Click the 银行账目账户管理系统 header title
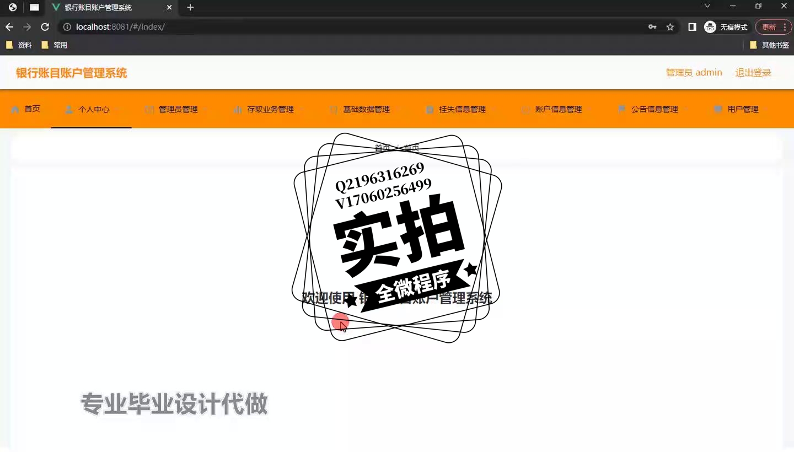Screen dimensions: 794x452 tap(72, 73)
